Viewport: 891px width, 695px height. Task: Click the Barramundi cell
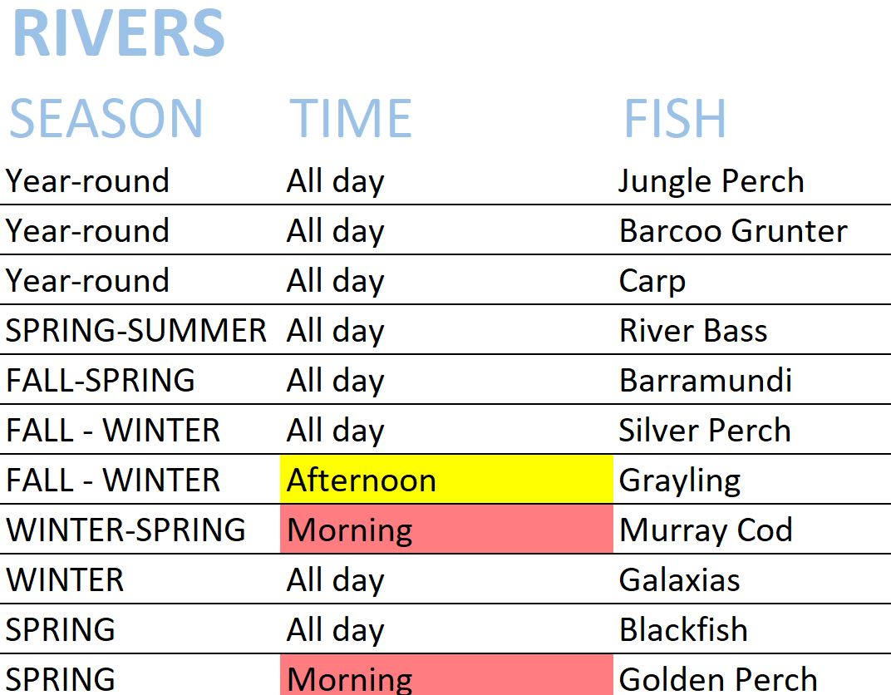tap(705, 381)
